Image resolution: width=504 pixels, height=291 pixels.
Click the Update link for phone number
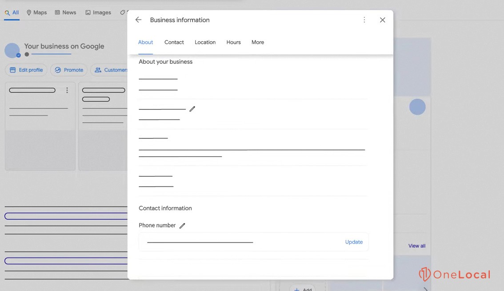[x=354, y=242]
